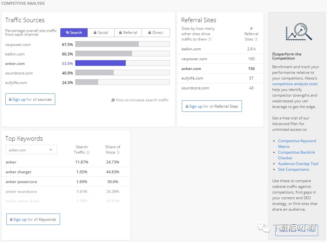Click the belkin.com referral sites row
The width and height of the screenshot is (327, 242).
[x=220, y=49]
